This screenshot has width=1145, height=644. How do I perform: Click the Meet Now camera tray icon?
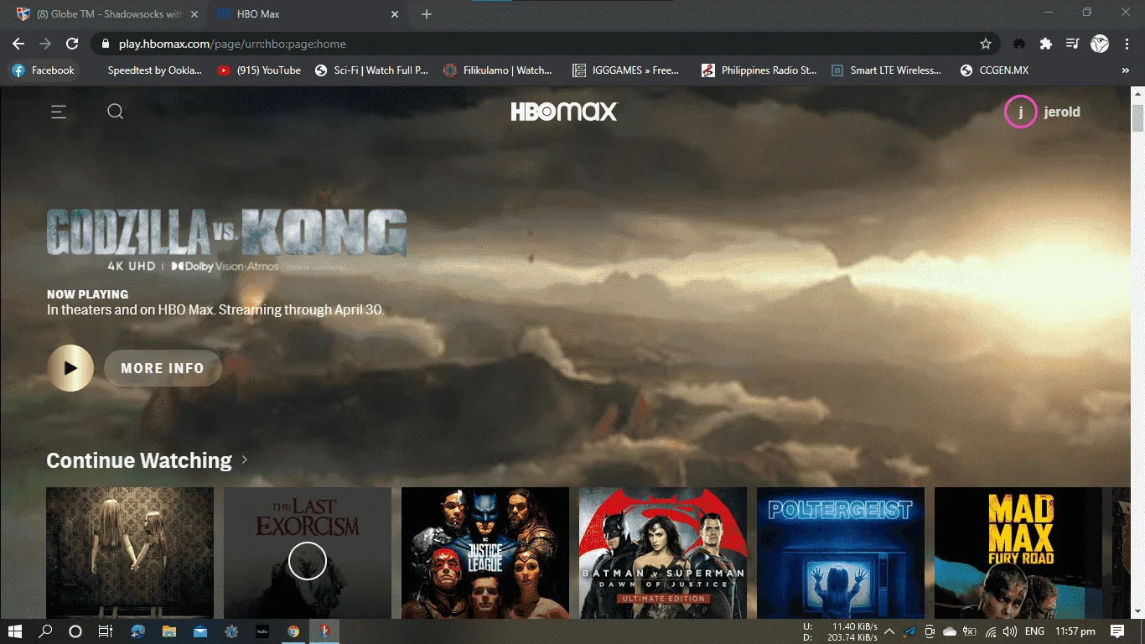pyautogui.click(x=930, y=631)
